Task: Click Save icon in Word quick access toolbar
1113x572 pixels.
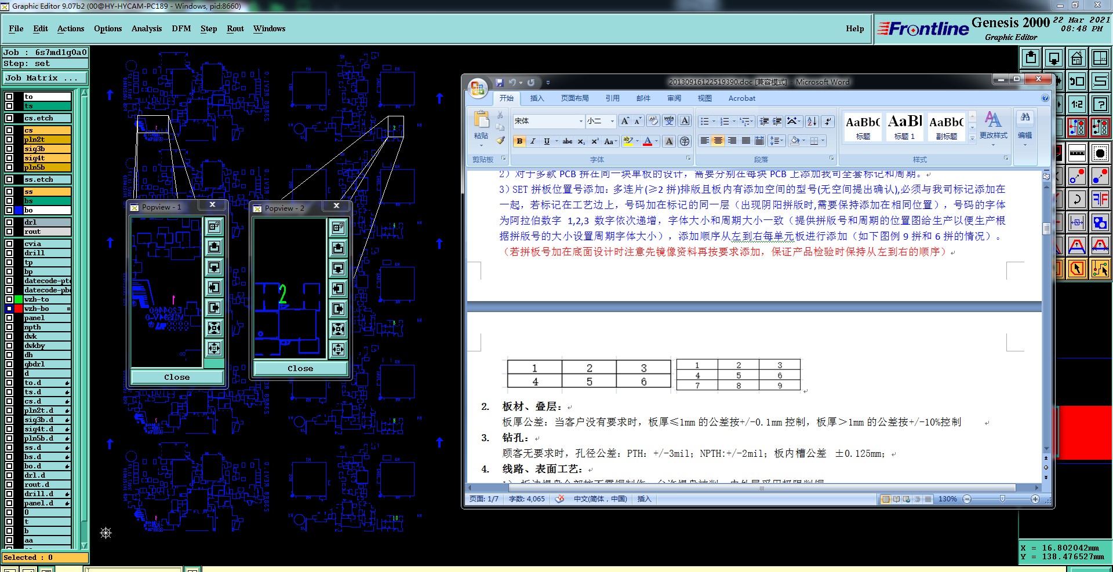Action: pos(499,83)
